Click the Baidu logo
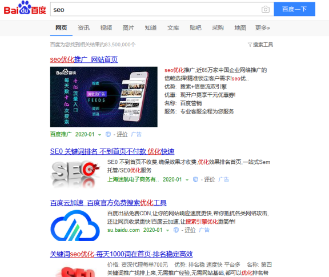 (25, 8)
